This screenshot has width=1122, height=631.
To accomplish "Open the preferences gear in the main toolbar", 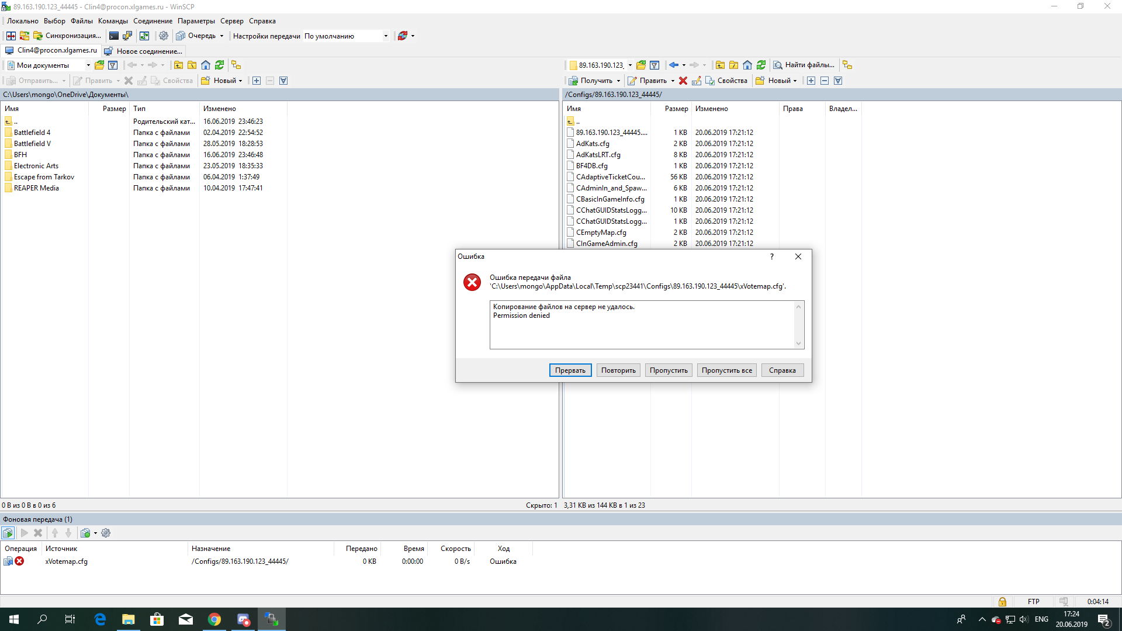I will pyautogui.click(x=164, y=36).
